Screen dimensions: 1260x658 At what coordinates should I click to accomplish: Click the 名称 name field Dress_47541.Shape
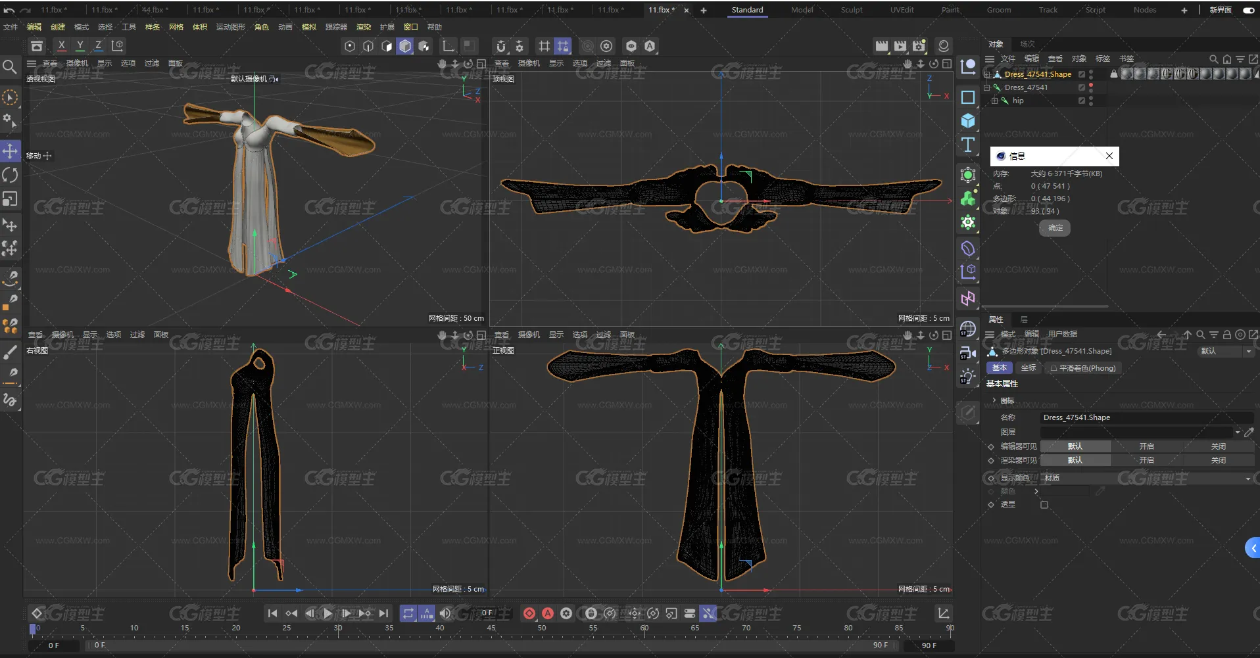(x=1147, y=418)
